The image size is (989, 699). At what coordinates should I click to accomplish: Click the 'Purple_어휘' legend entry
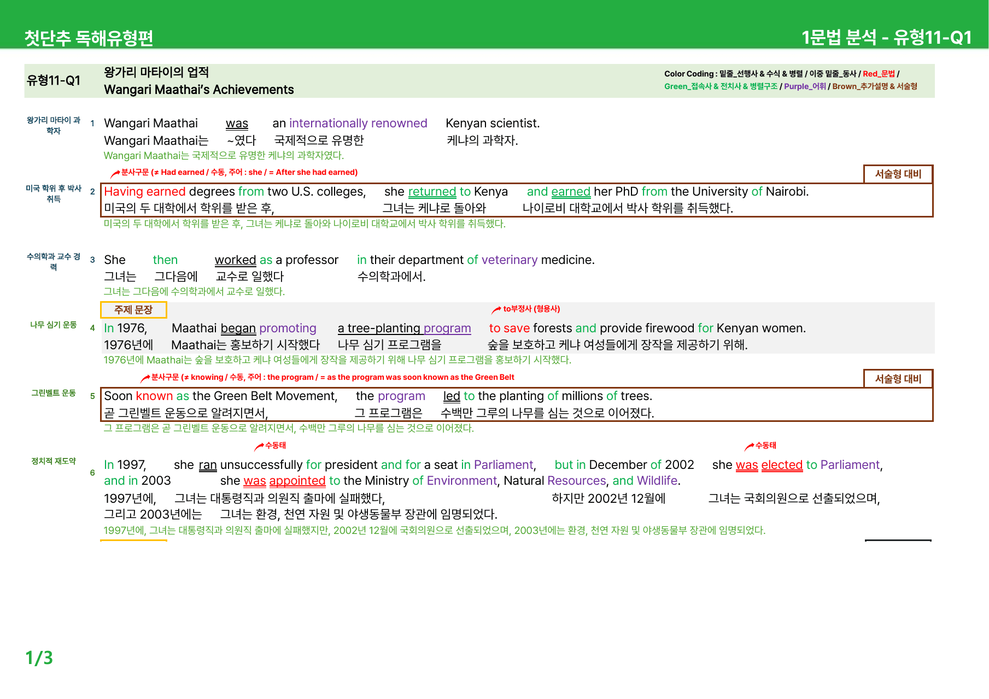click(x=805, y=86)
